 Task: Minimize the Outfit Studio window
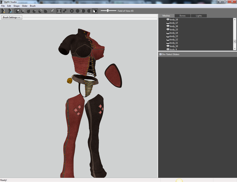[220, 2]
